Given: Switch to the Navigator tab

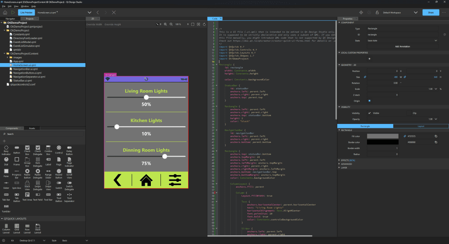Looking at the screenshot, I should (x=11, y=18).
